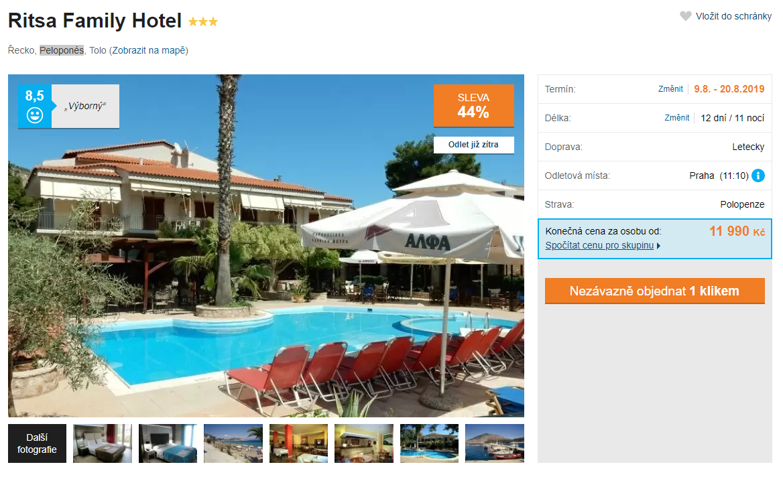
Task: Click the blue info icon beside Praha
Action: (758, 176)
